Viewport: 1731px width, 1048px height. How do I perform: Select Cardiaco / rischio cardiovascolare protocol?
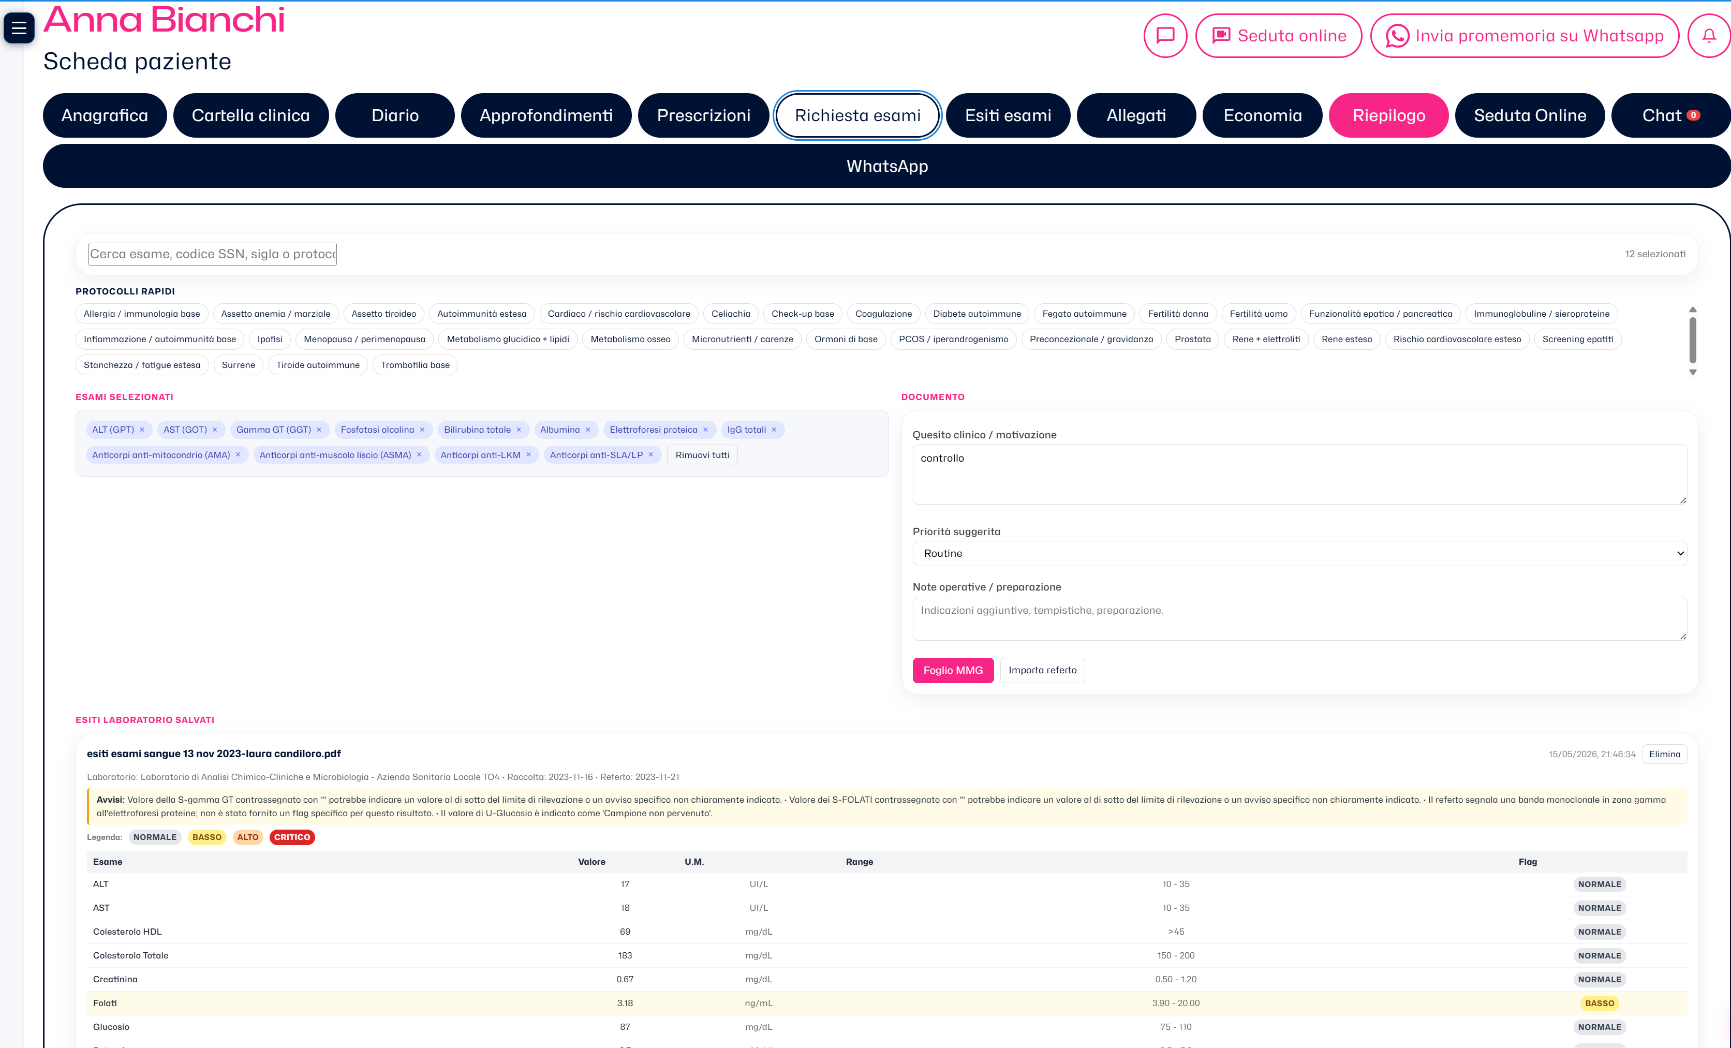click(x=619, y=314)
